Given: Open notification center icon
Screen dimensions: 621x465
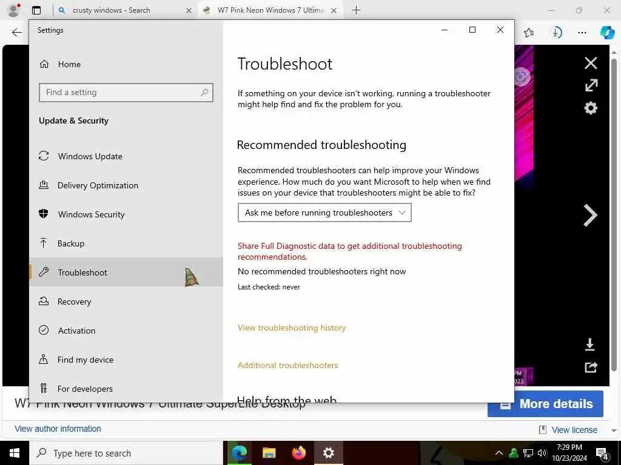Looking at the screenshot, I should 602,453.
